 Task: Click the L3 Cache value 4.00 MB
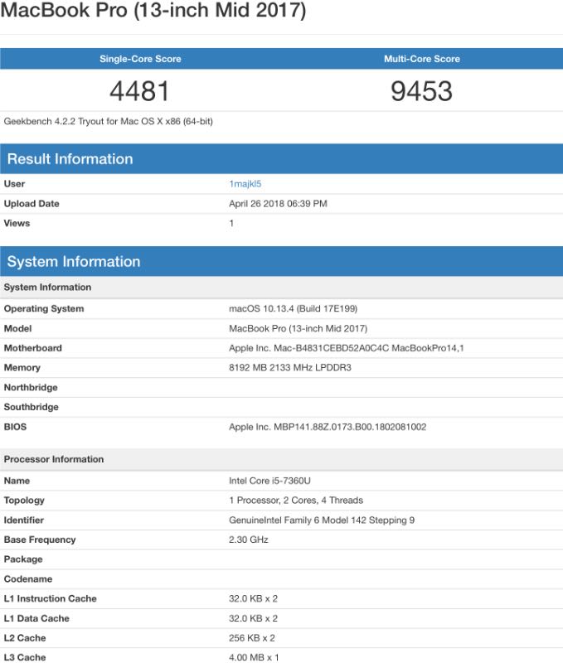coord(254,657)
